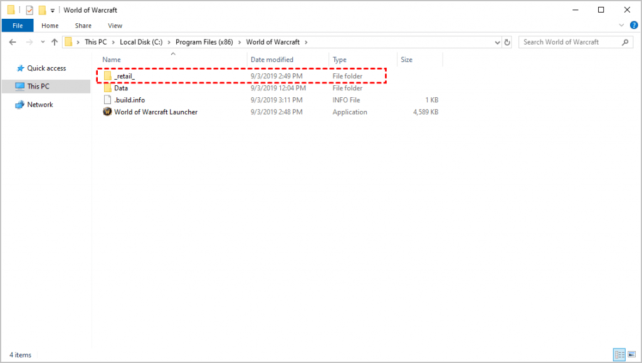Image resolution: width=642 pixels, height=363 pixels.
Task: Click the Quick access star icon
Action: pos(21,68)
